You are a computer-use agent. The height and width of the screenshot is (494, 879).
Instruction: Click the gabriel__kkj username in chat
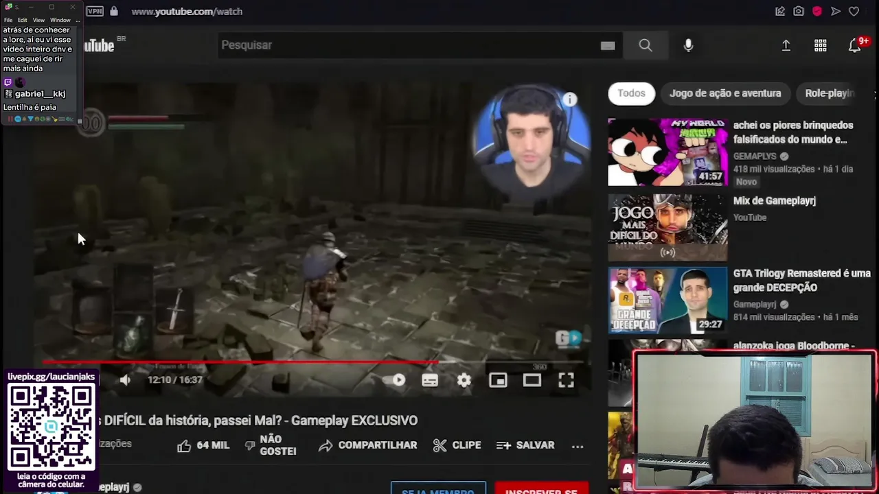pyautogui.click(x=41, y=94)
